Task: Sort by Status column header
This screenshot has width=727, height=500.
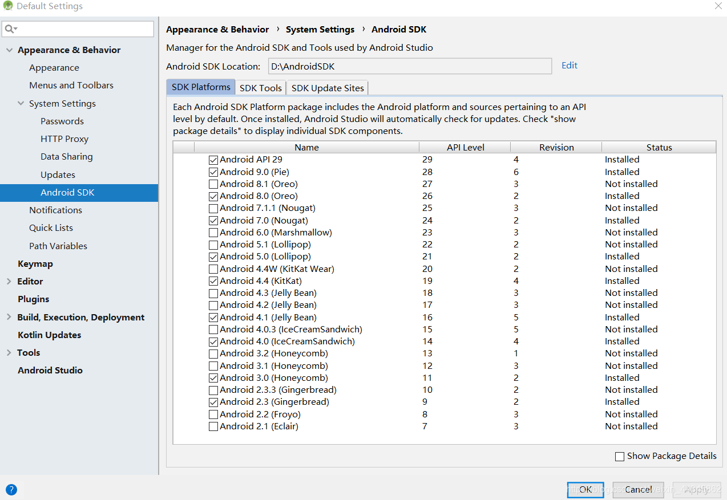Action: click(x=659, y=147)
